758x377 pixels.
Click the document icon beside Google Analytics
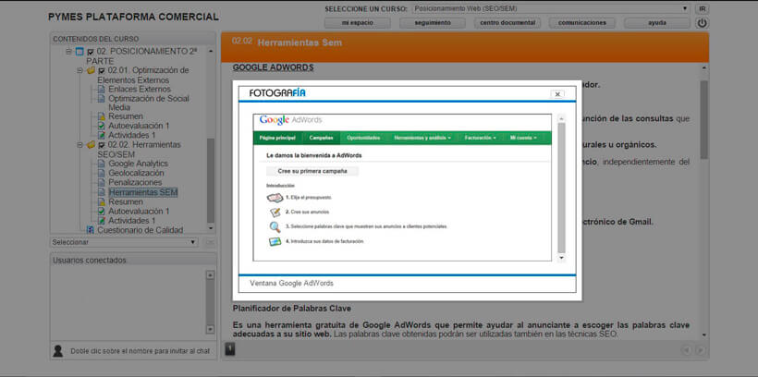coord(101,164)
